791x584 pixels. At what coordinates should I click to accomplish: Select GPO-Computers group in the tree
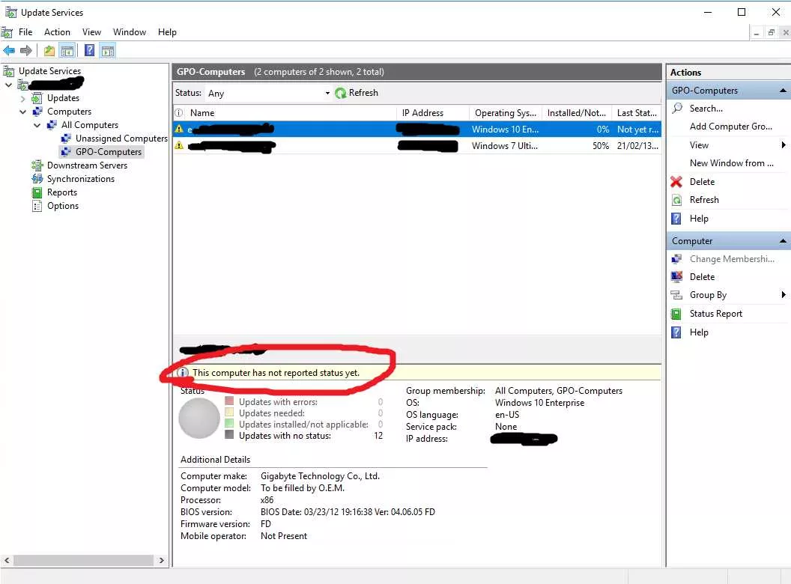click(x=109, y=152)
